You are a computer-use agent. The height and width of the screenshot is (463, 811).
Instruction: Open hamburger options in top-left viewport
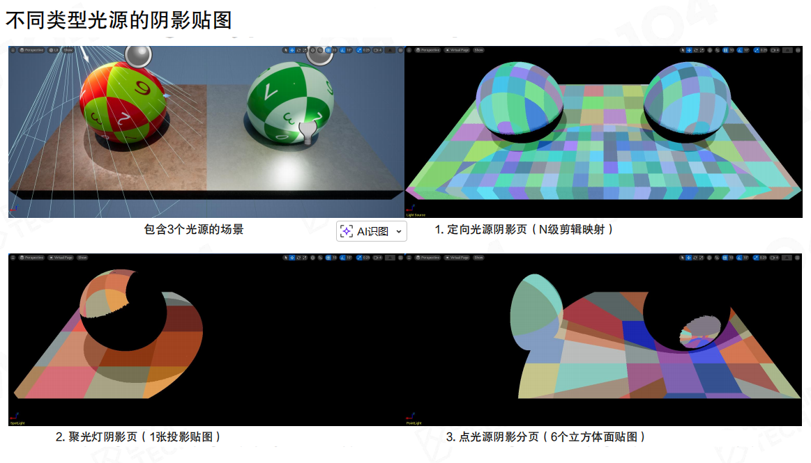click(13, 50)
